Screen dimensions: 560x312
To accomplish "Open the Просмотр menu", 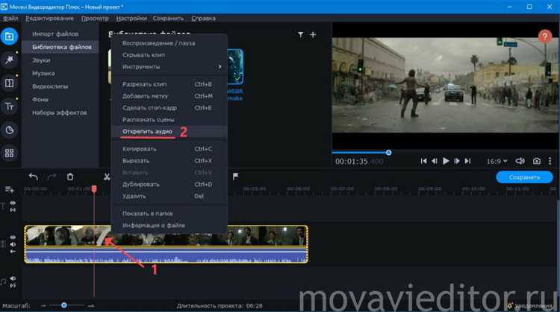I will [95, 18].
